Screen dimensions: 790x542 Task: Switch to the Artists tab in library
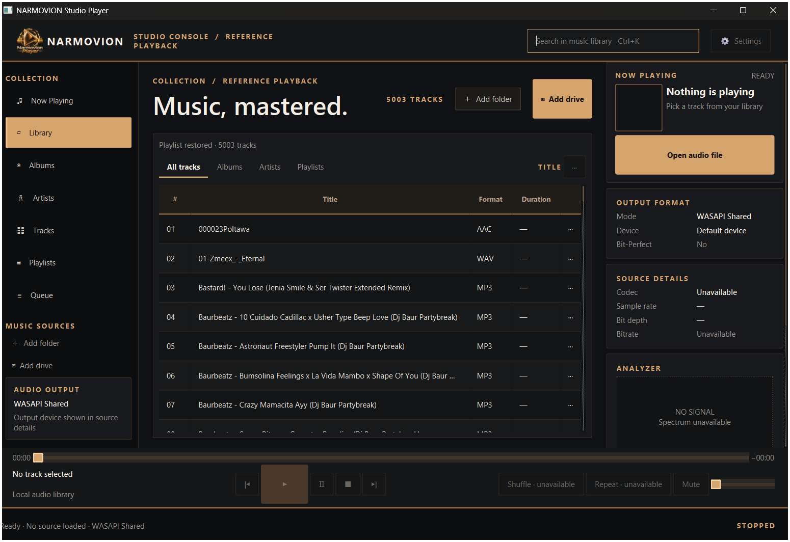pos(270,167)
